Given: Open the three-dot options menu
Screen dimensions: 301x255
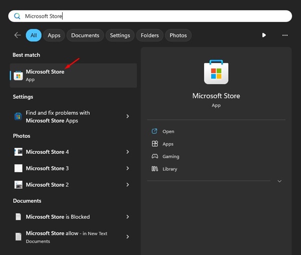Looking at the screenshot, I should pyautogui.click(x=285, y=35).
